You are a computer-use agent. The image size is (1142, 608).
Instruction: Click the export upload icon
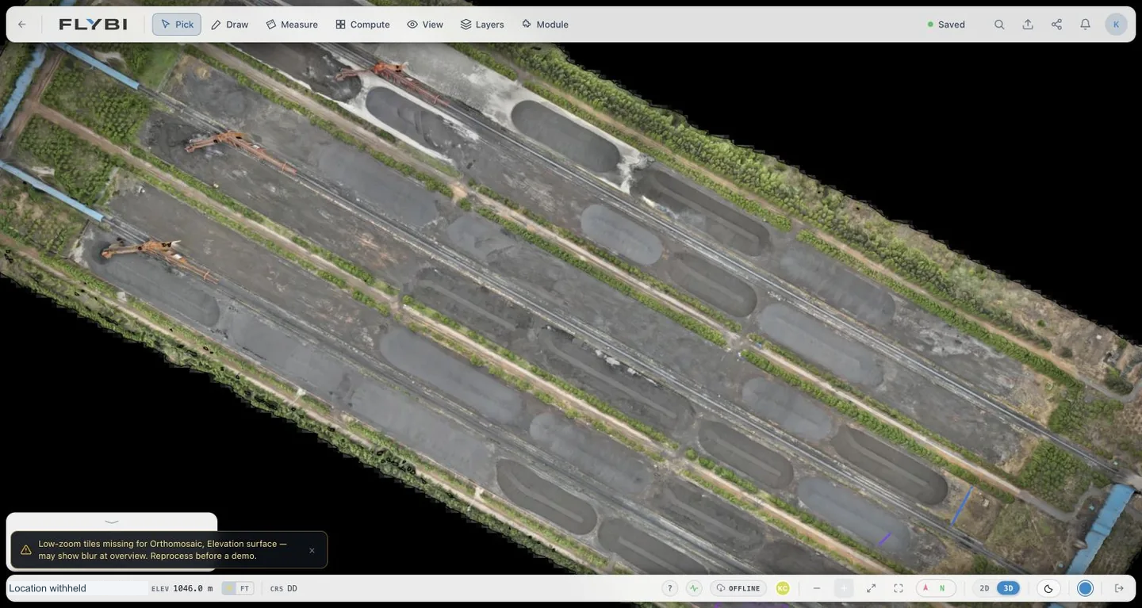click(1028, 25)
